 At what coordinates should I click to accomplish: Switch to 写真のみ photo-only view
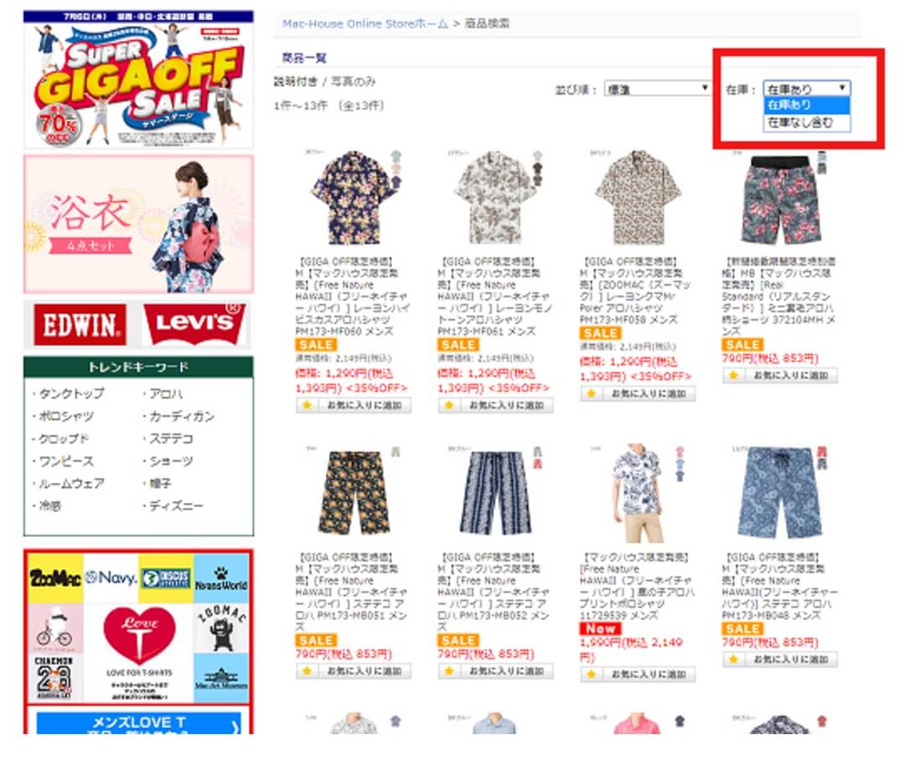coord(354,81)
